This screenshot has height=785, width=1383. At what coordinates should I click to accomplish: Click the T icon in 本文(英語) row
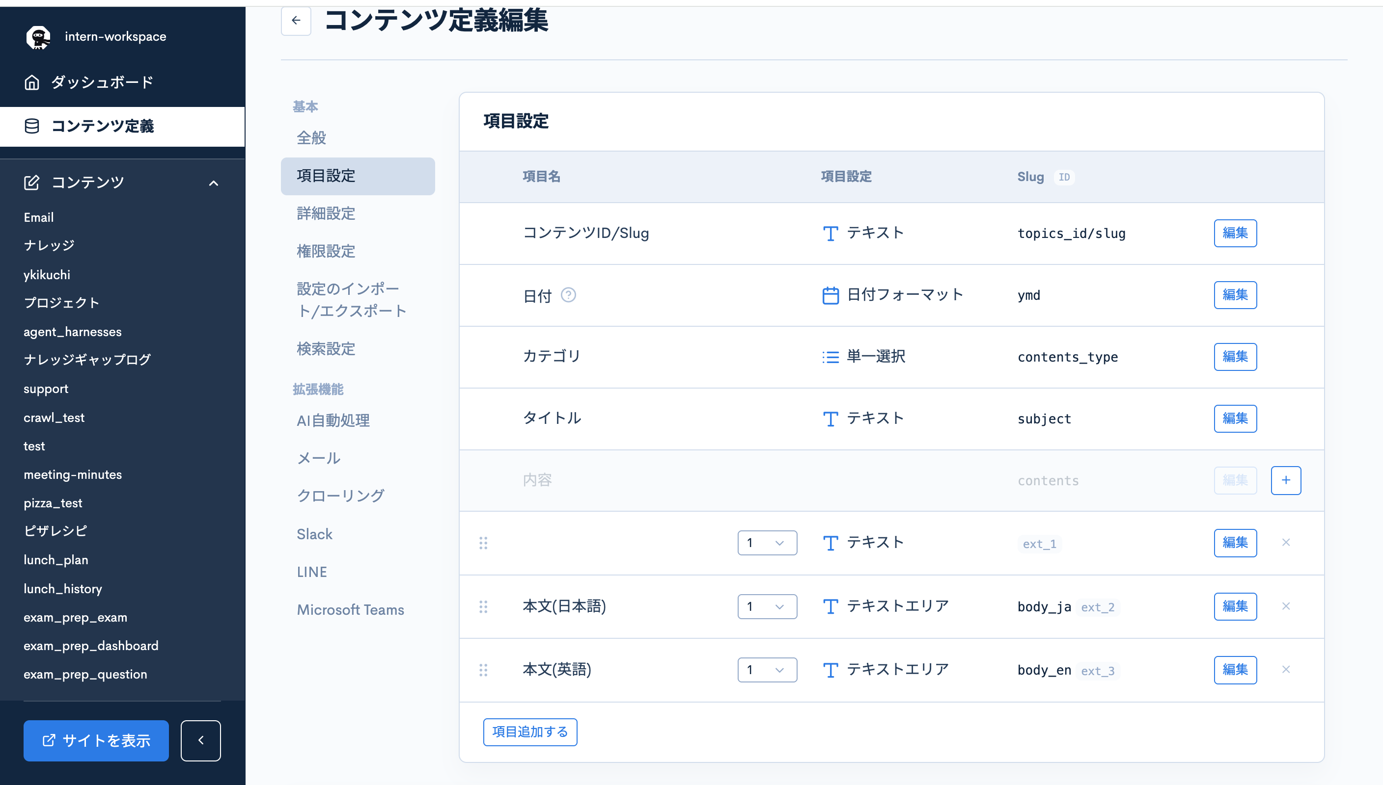[830, 670]
